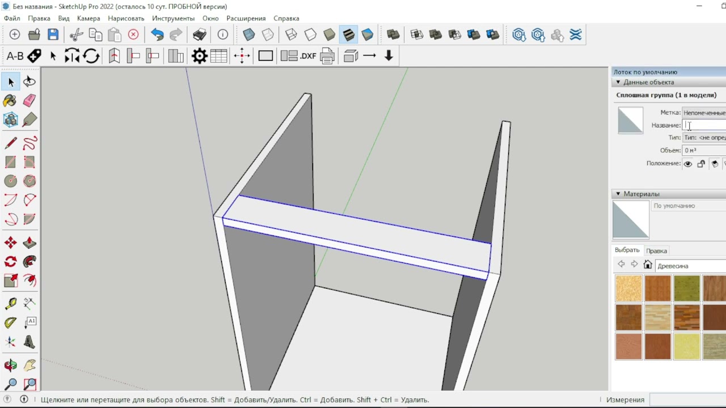The image size is (726, 408).
Task: Toggle the X-ray face style
Action: pyautogui.click(x=249, y=35)
